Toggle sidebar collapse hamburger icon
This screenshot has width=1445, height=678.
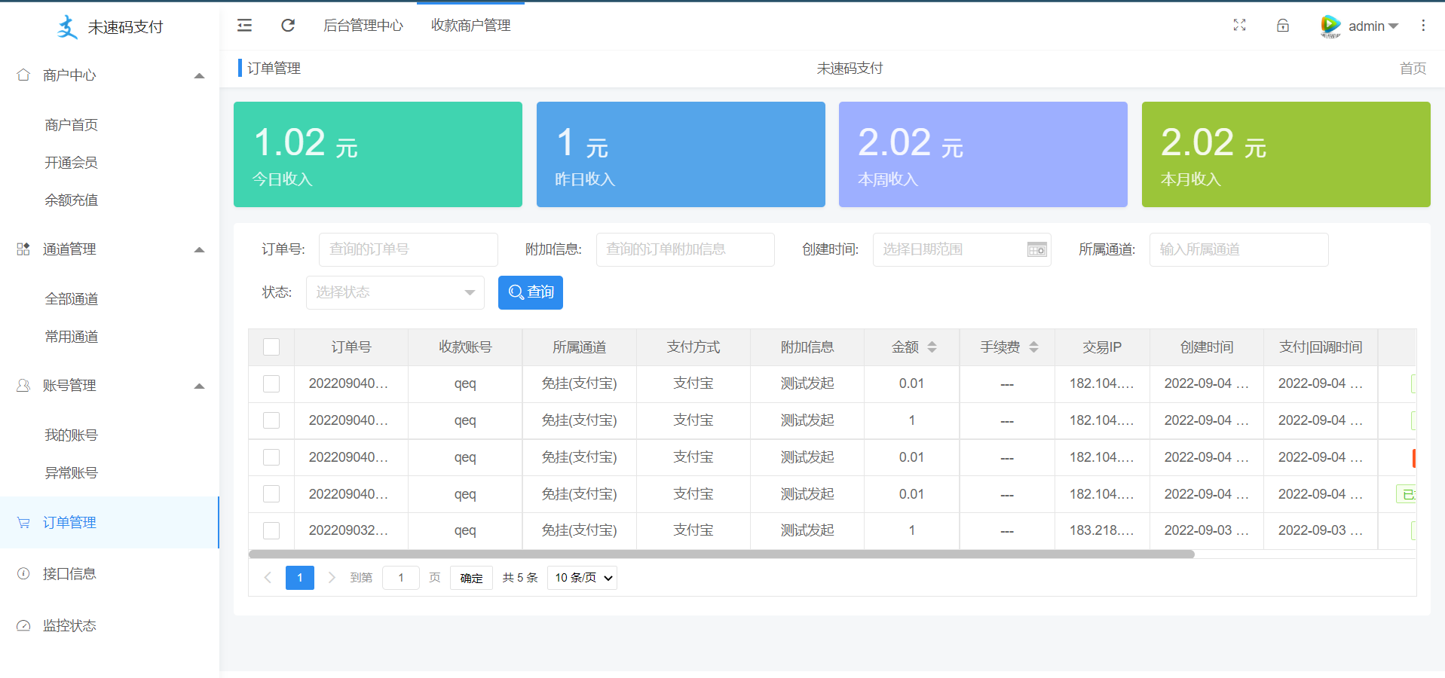click(x=244, y=26)
